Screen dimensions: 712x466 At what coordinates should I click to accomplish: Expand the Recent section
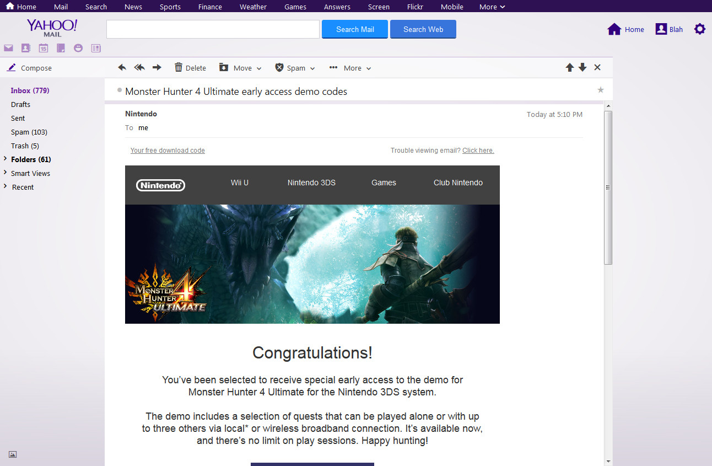[5, 186]
